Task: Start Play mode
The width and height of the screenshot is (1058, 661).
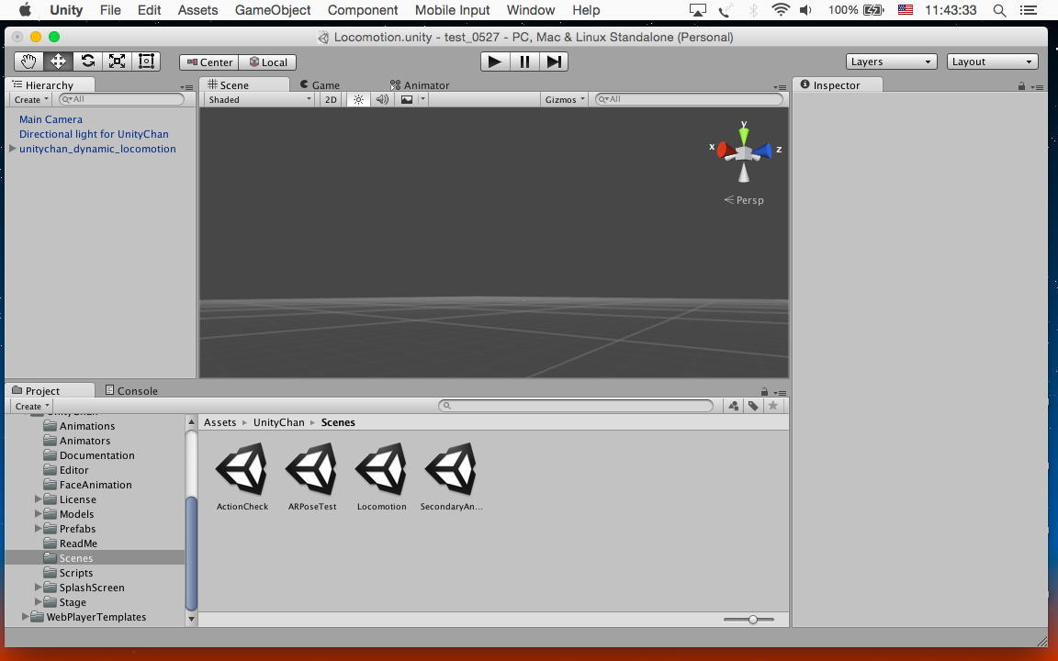Action: coord(495,62)
